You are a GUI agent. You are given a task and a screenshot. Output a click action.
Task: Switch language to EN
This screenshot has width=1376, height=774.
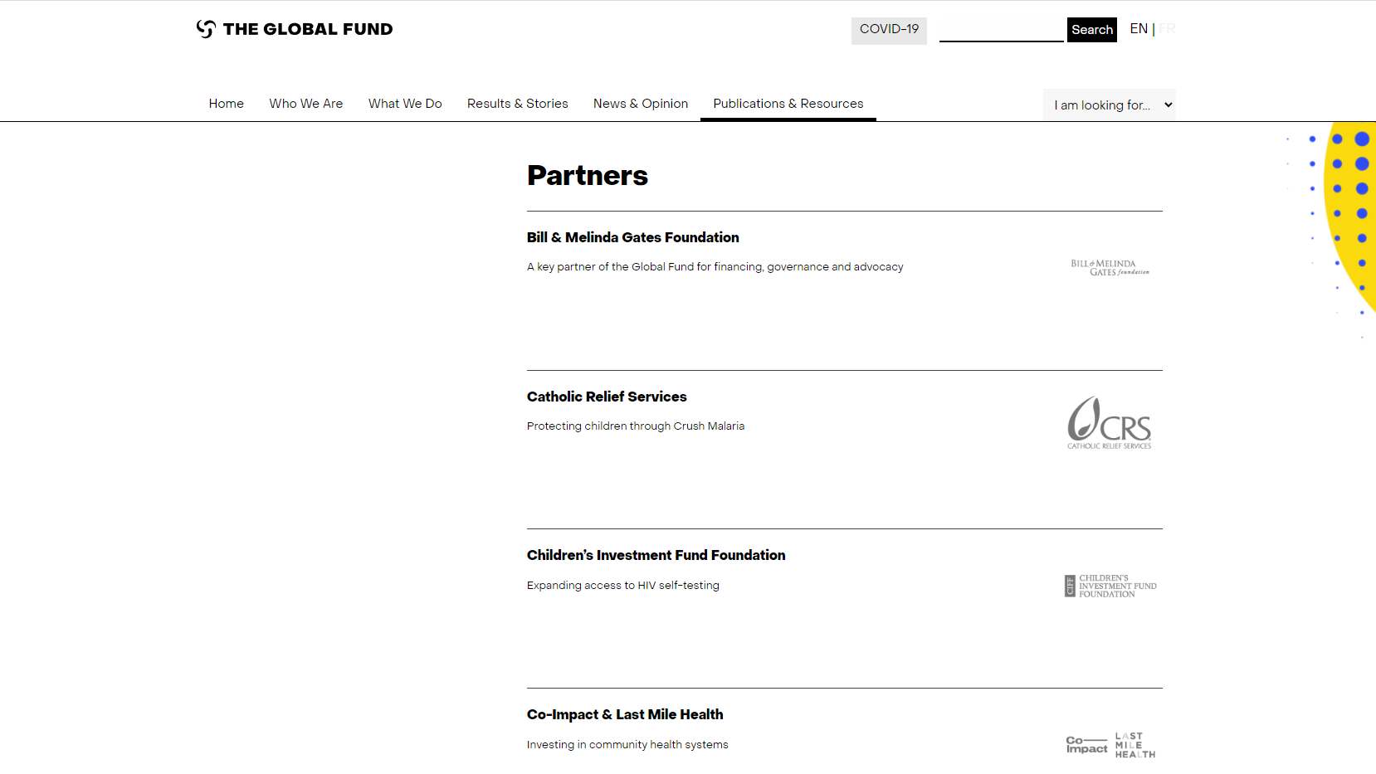(1139, 29)
